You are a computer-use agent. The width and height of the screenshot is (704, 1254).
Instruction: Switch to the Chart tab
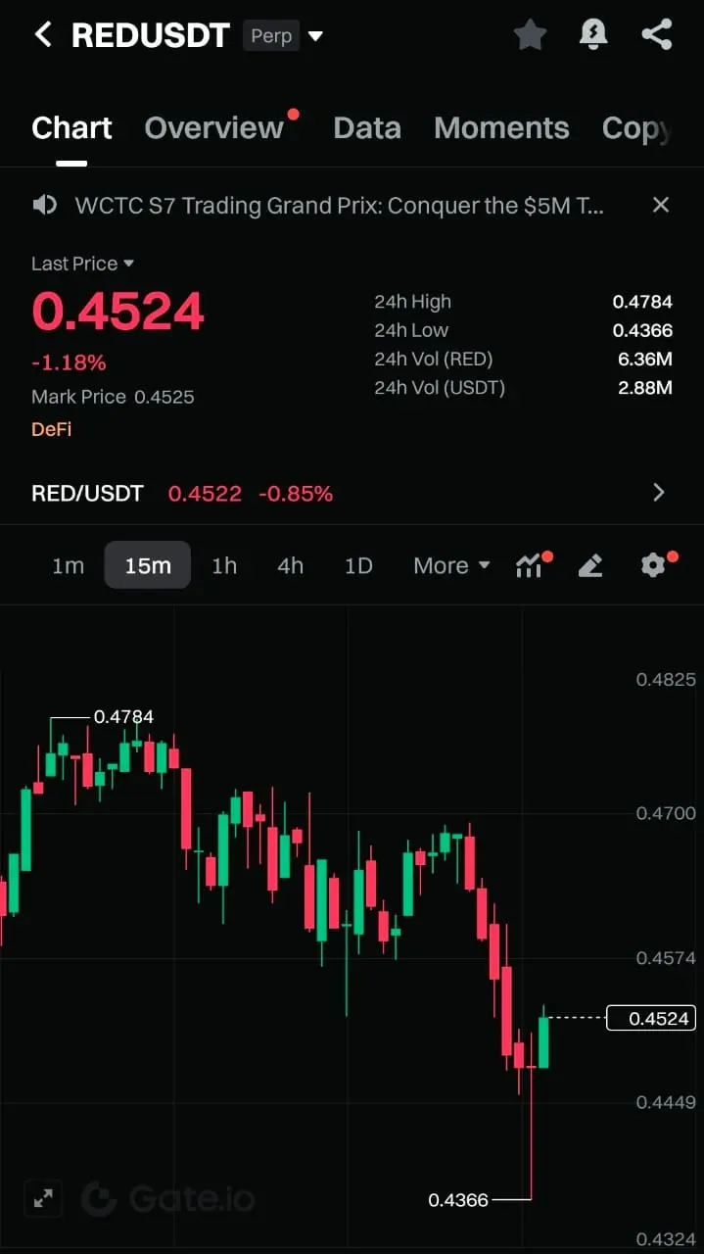(71, 128)
